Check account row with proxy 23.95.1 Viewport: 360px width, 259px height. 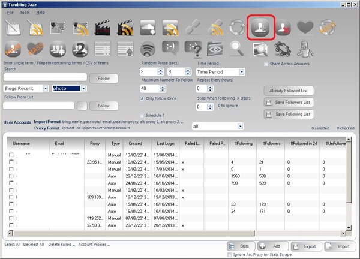tap(11, 162)
